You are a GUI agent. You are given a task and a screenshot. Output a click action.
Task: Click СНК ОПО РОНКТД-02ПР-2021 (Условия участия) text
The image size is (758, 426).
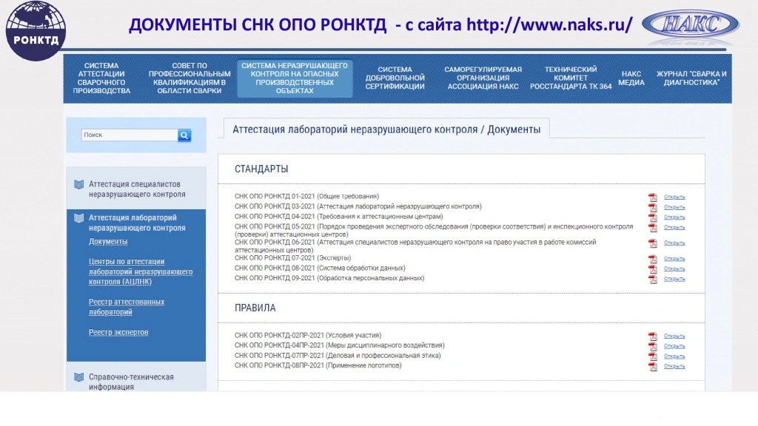click(x=308, y=335)
